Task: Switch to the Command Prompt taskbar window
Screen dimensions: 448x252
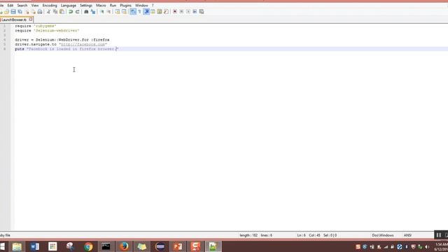Action: tap(106, 246)
